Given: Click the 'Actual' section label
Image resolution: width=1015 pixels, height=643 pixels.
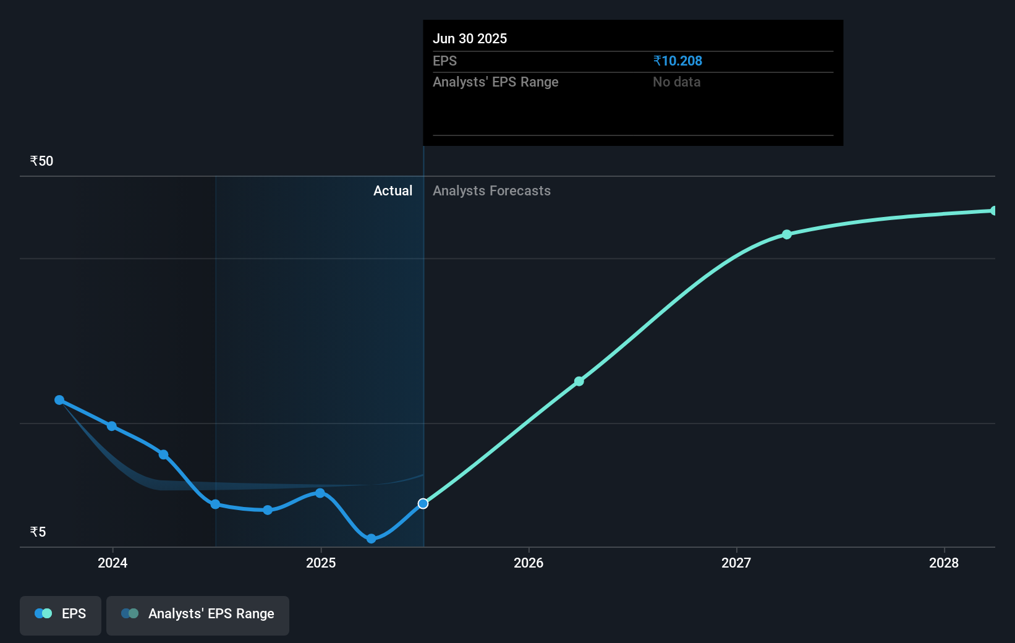Looking at the screenshot, I should pyautogui.click(x=393, y=190).
